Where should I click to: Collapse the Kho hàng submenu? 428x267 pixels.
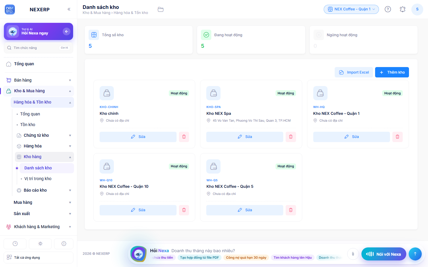[x=44, y=157]
